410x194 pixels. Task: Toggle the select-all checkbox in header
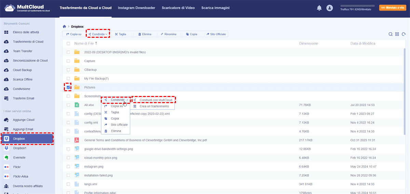click(68, 44)
